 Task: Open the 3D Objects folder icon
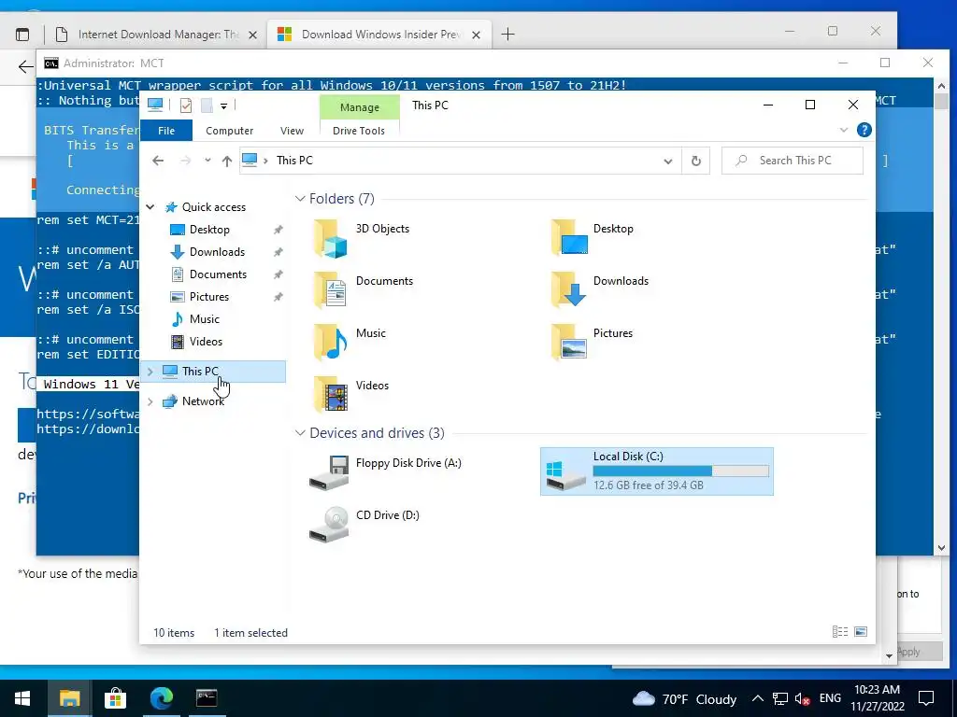pos(330,238)
